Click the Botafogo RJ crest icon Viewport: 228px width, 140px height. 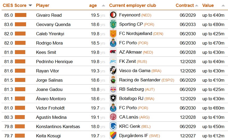113,99
